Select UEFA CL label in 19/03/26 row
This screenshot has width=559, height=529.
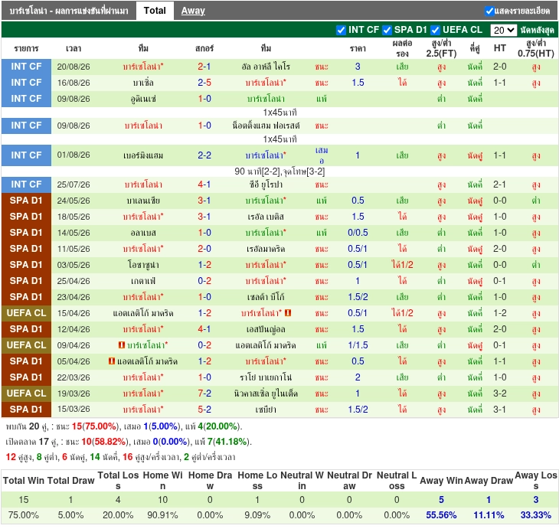point(26,393)
